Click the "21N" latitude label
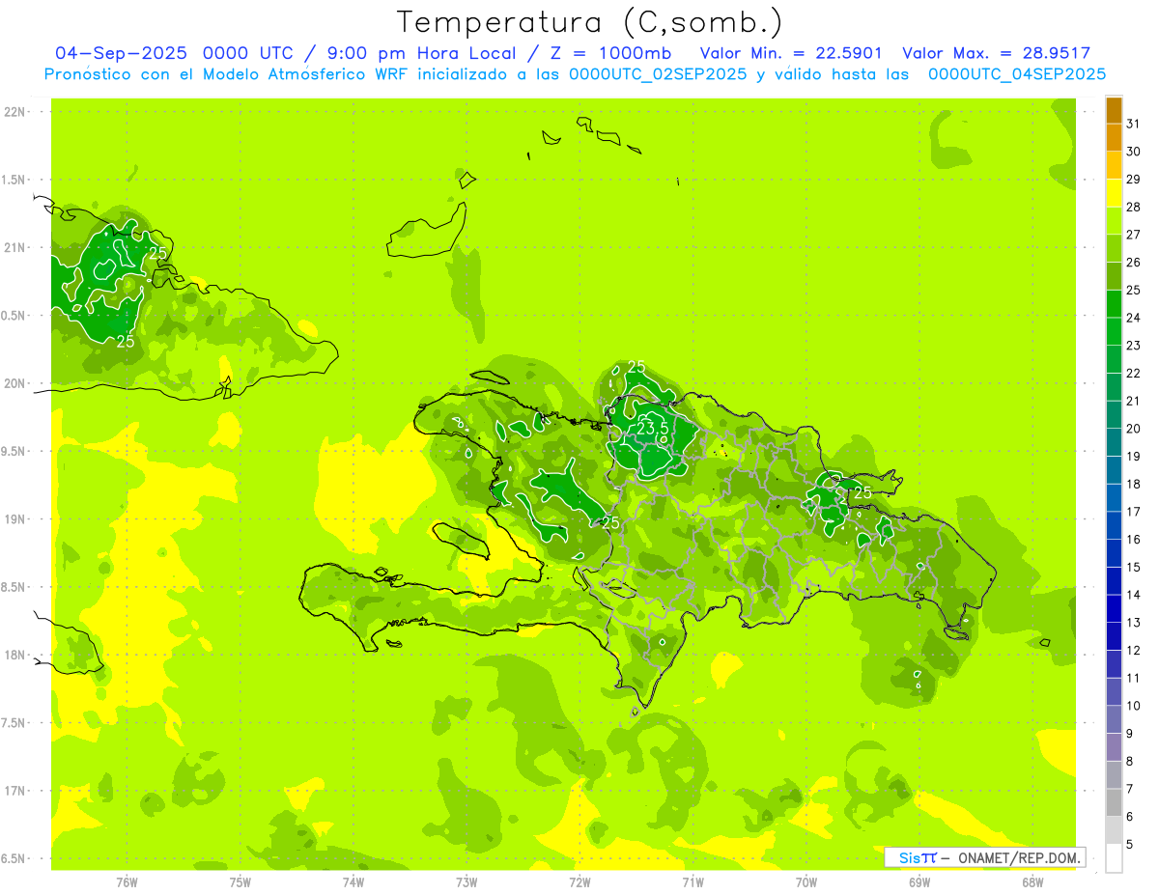 click(x=14, y=247)
